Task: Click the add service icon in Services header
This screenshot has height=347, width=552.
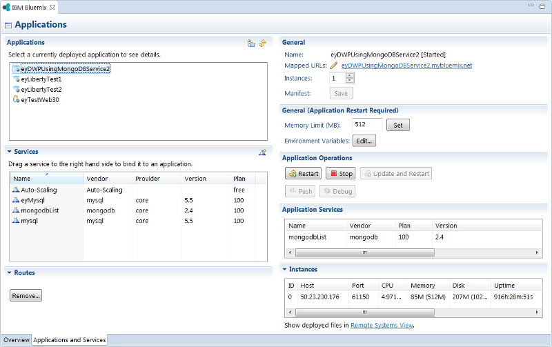Action: [263, 152]
